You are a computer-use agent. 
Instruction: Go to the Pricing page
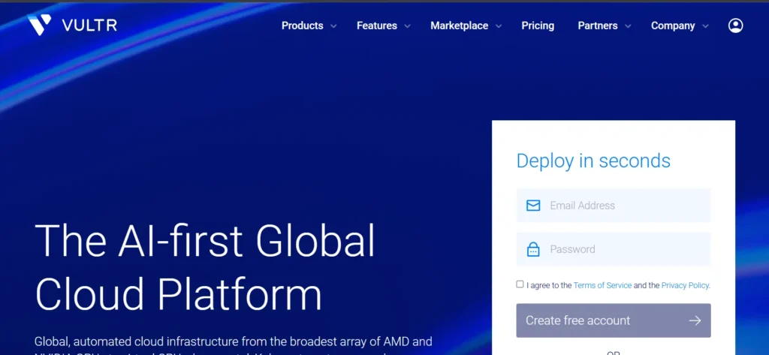[538, 26]
